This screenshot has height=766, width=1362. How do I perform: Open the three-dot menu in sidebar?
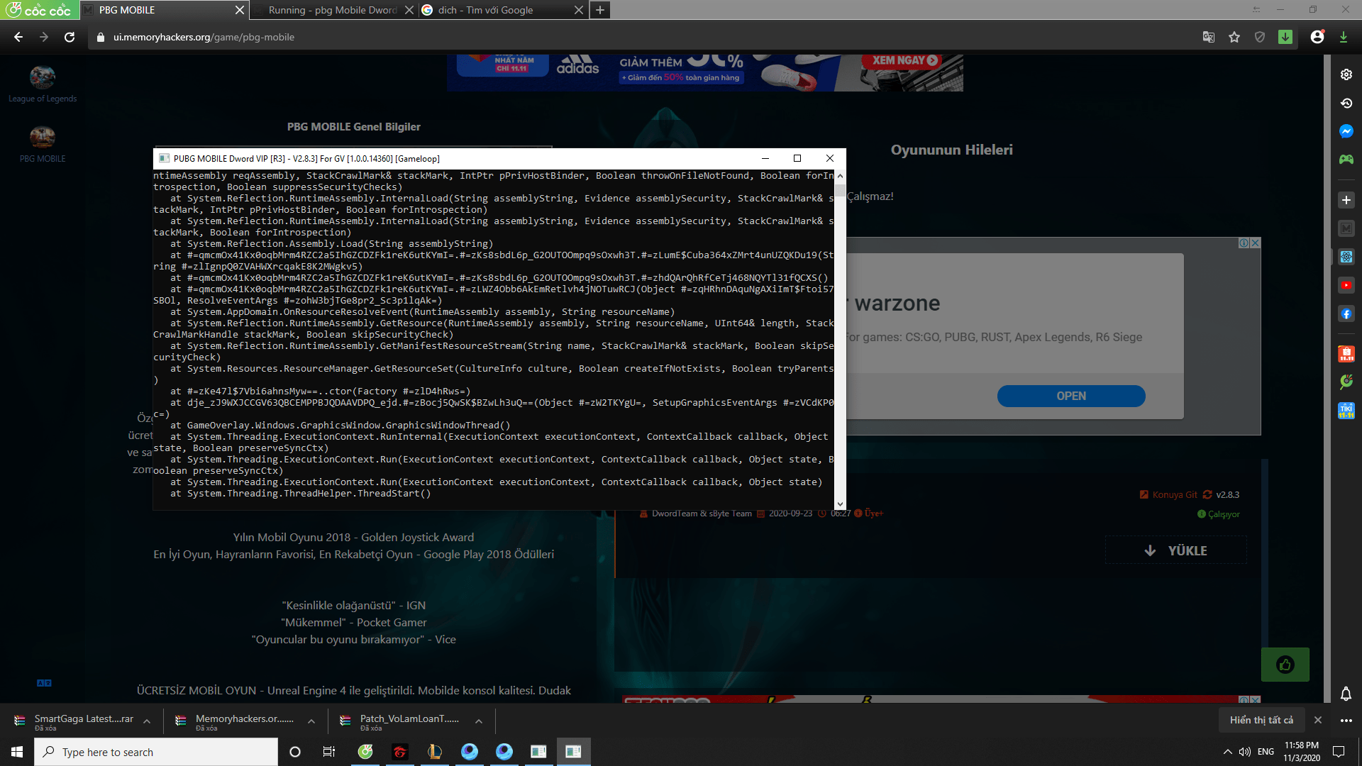pyautogui.click(x=1346, y=721)
